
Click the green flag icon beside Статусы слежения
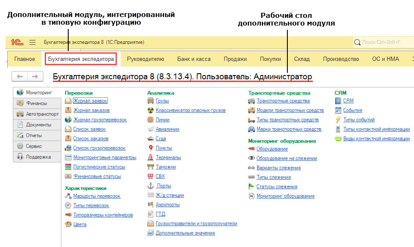click(x=252, y=187)
